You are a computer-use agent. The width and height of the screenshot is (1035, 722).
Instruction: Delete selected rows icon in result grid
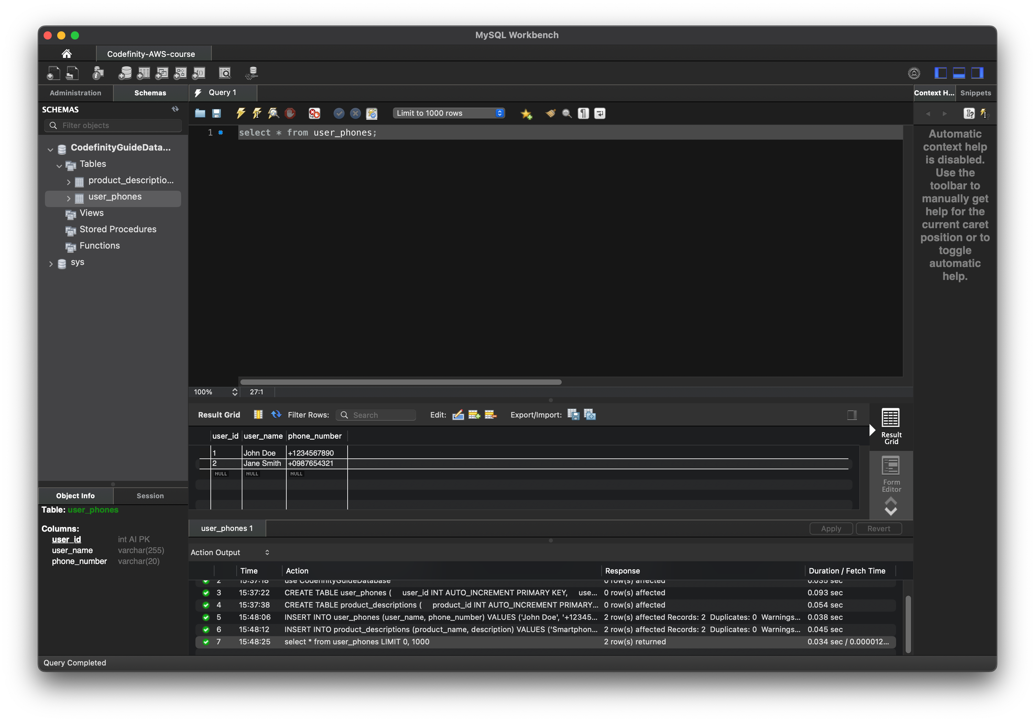[491, 414]
